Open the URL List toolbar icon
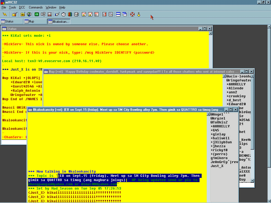The width and height of the screenshot is (271, 203). 111,14
